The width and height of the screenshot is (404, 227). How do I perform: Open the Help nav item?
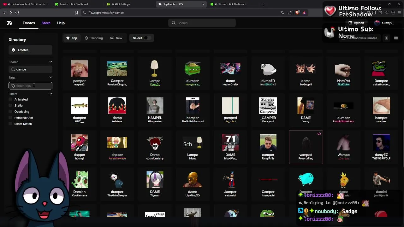coord(61,23)
